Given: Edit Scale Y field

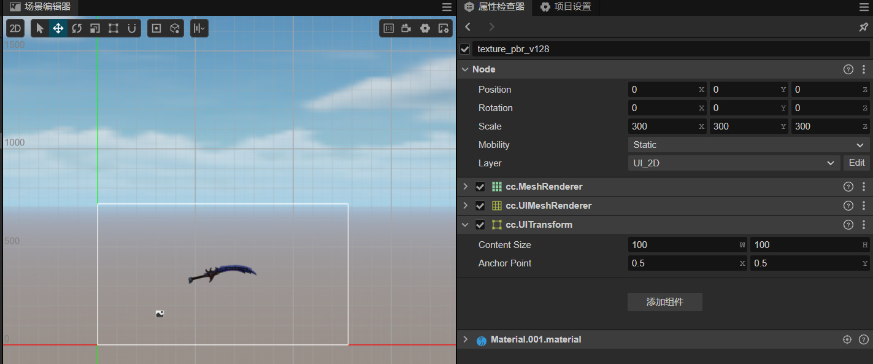Looking at the screenshot, I should 749,126.
